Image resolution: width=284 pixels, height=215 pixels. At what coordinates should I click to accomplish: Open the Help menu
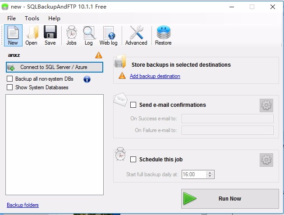(54, 18)
